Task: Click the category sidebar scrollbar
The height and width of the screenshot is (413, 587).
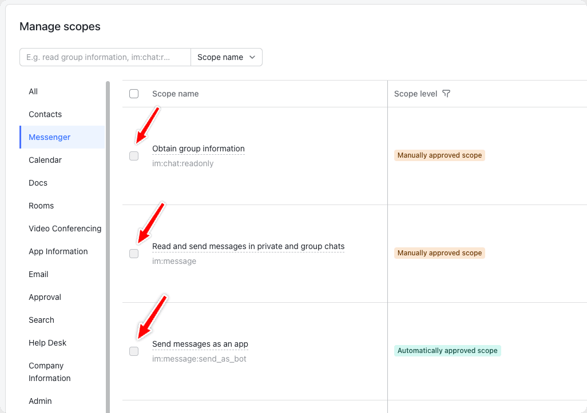Action: pyautogui.click(x=108, y=246)
